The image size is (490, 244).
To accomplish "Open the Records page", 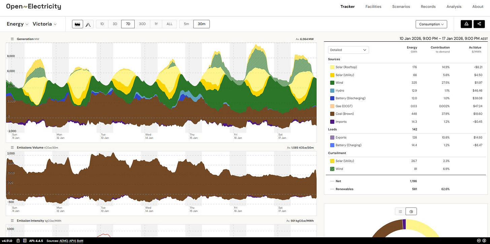I will point(428,6).
